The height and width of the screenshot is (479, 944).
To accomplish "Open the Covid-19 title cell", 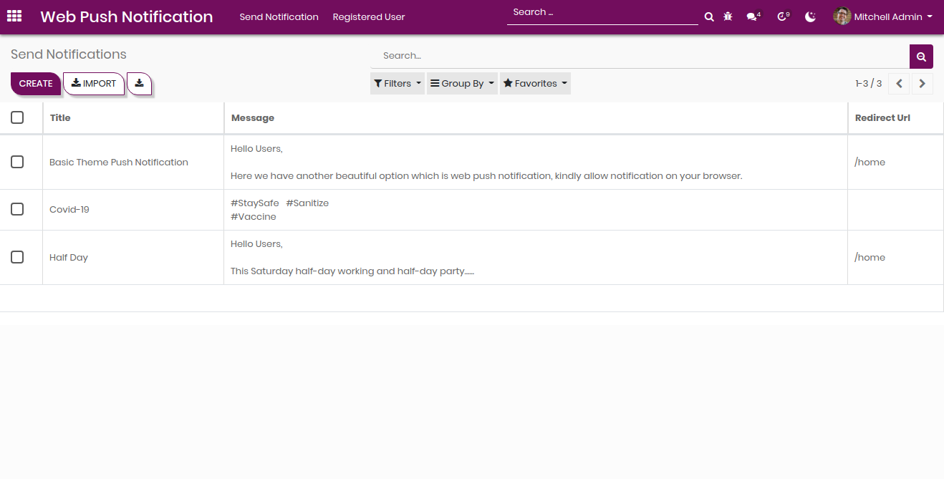I will [x=133, y=210].
